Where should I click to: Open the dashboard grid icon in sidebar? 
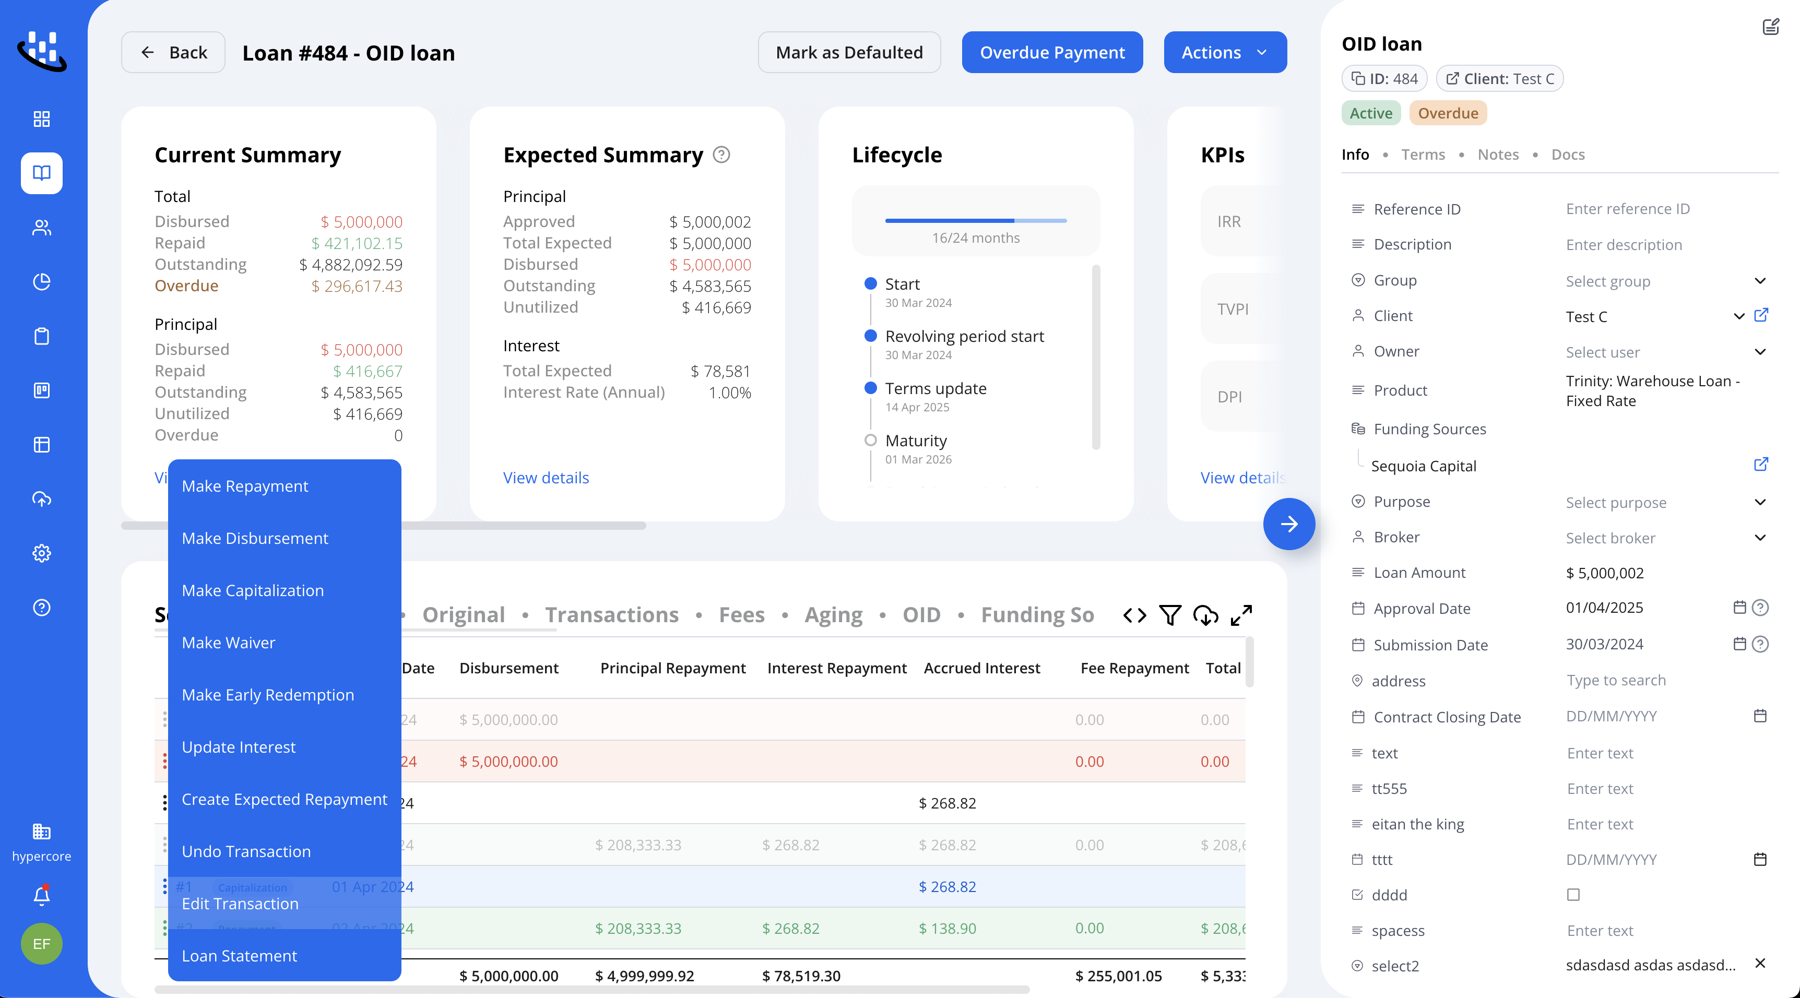[x=42, y=119]
